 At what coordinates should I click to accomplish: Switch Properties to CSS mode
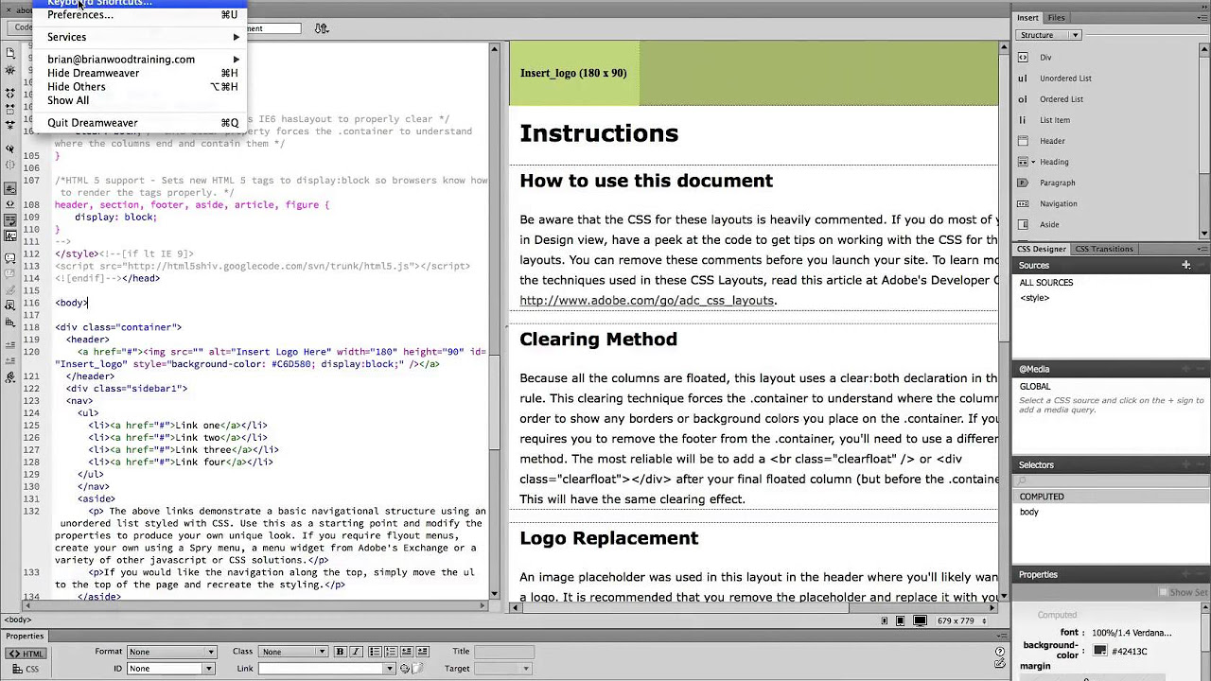pyautogui.click(x=26, y=669)
